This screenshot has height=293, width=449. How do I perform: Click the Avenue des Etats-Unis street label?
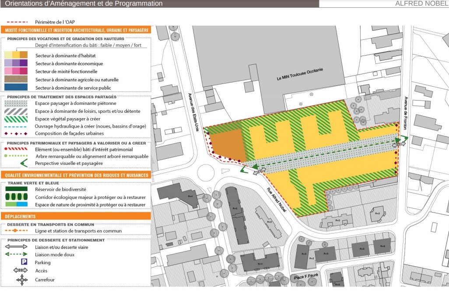[x=193, y=112]
